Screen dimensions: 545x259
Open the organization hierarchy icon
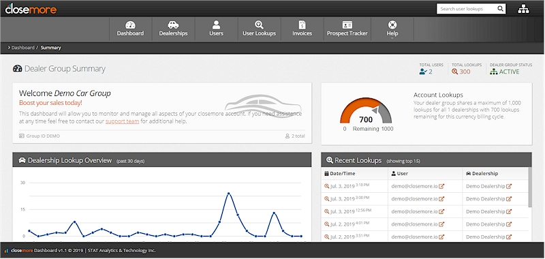coord(523,9)
